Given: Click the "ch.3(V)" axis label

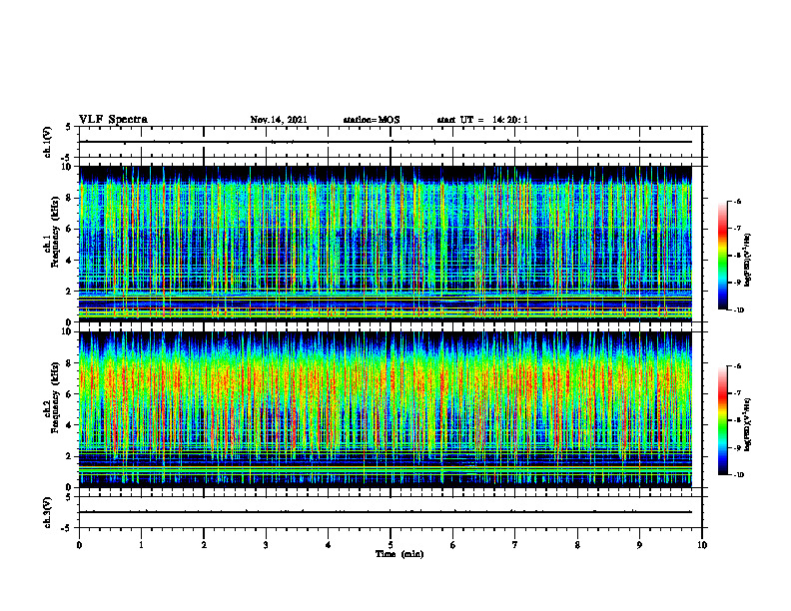Looking at the screenshot, I should tap(48, 512).
